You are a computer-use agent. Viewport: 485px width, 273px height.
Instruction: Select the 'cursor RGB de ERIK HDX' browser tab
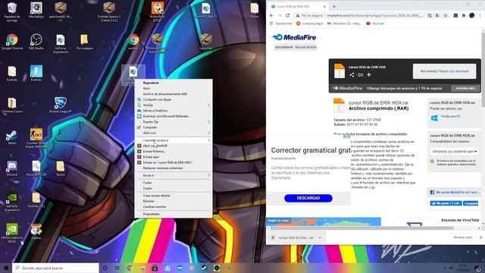(298, 6)
